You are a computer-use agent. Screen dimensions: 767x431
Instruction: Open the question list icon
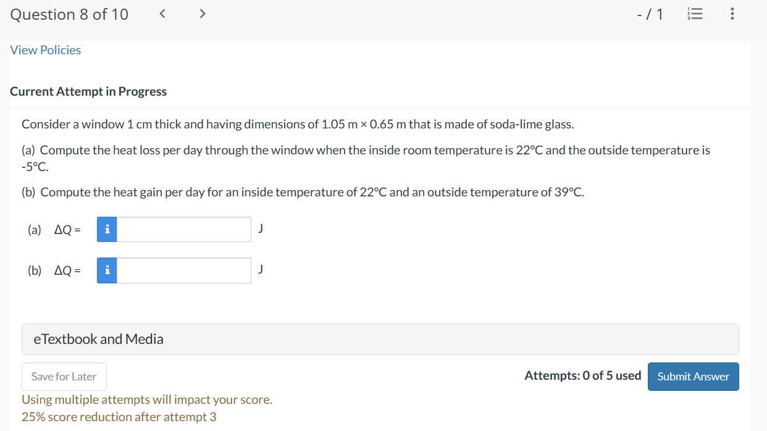coord(694,15)
